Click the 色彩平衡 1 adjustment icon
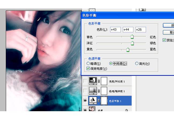Image resolution: width=174 pixels, height=120 pixels. [x=93, y=101]
